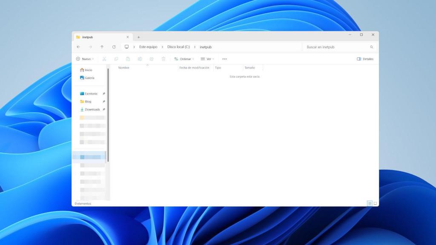
Task: Open the Ver view options dropdown
Action: [207, 59]
